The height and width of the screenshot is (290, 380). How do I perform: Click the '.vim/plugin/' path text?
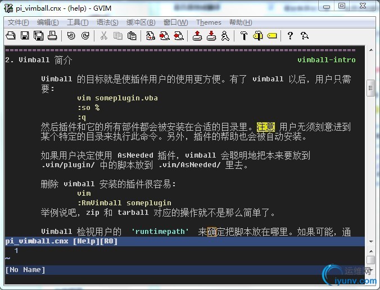[x=67, y=165]
